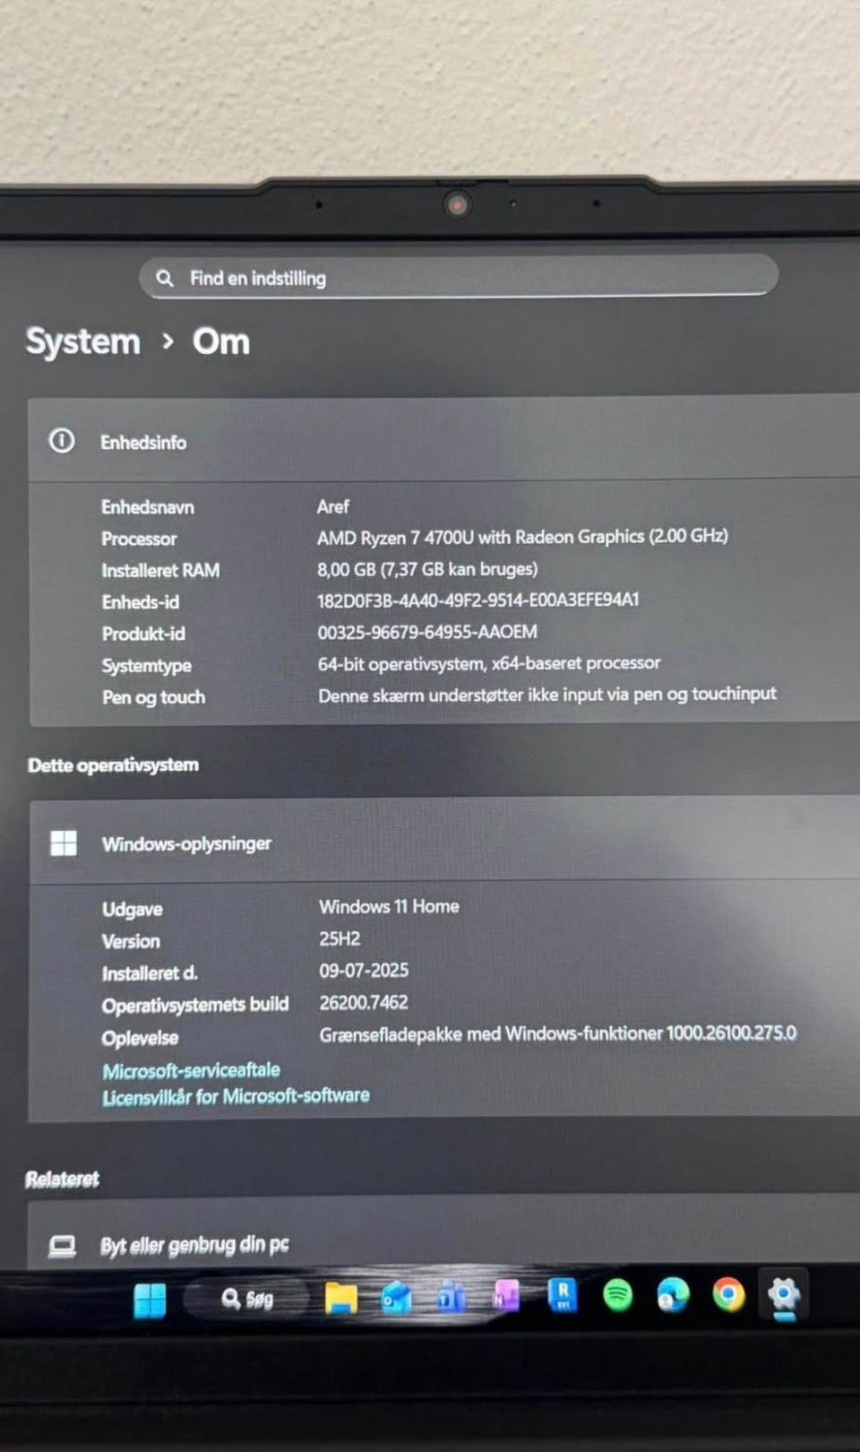Collapse the Enhedsinfo section header

click(x=444, y=441)
